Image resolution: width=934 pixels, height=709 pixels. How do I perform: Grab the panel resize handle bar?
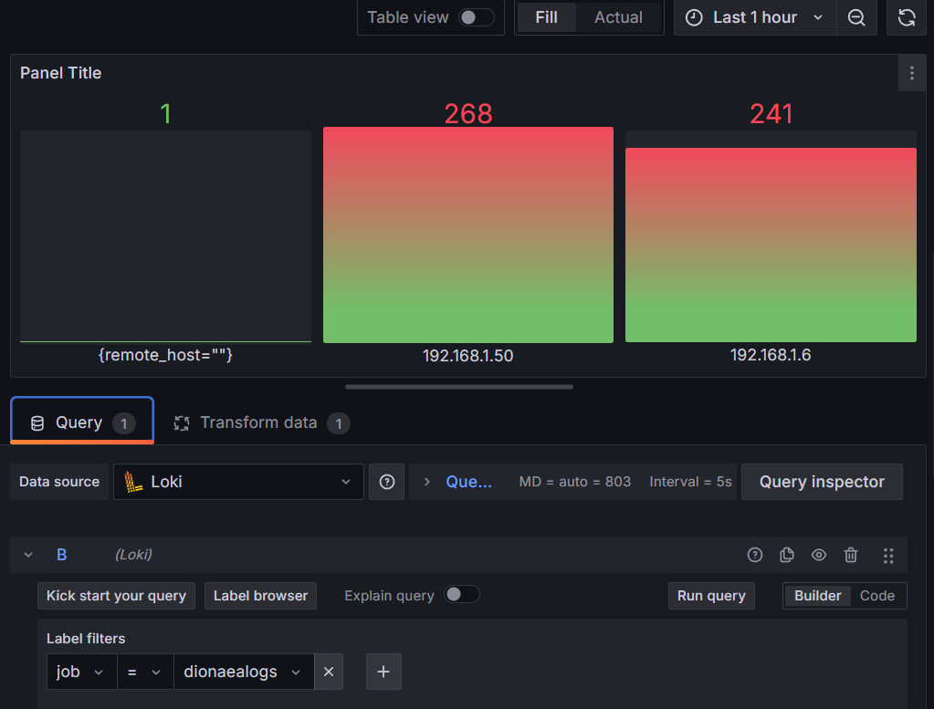click(x=459, y=387)
